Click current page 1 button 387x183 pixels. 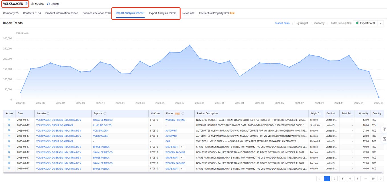coord(327,178)
